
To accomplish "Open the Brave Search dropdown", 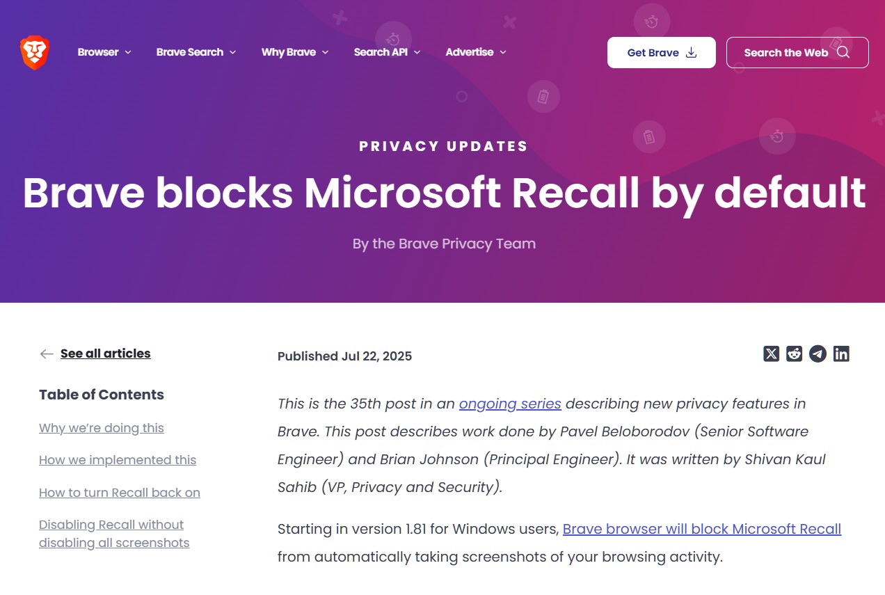I will click(x=196, y=52).
